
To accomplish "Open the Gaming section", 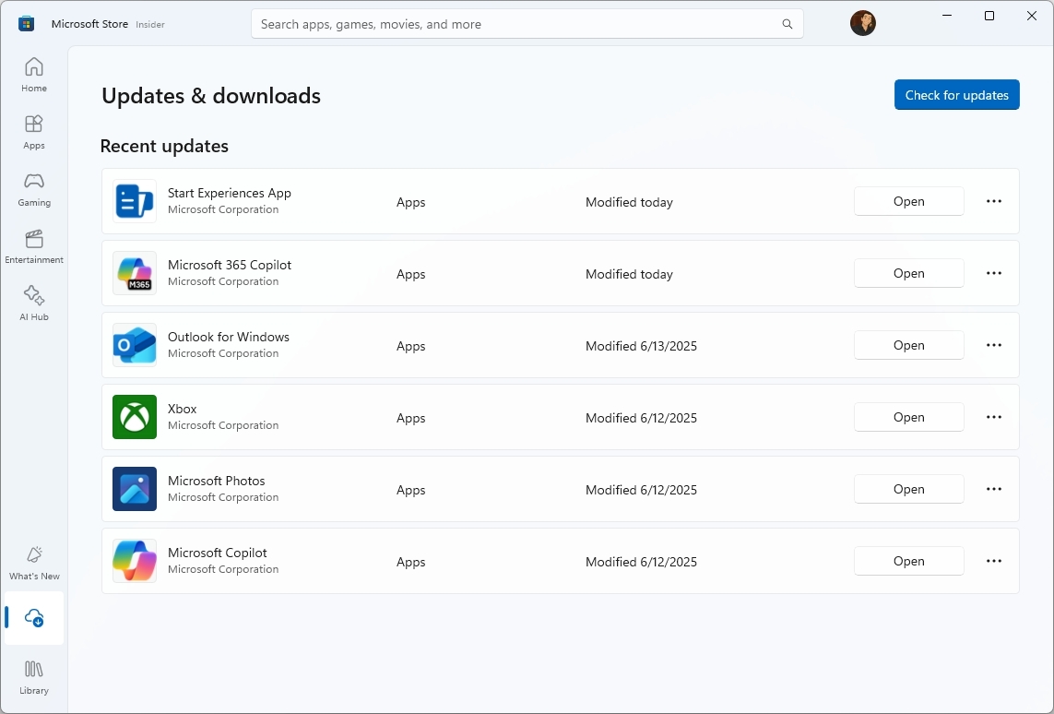I will point(33,189).
